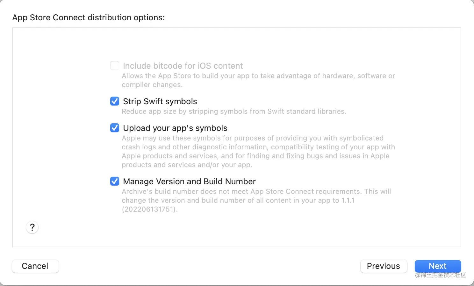The width and height of the screenshot is (474, 286).
Task: Click the "Include bitcode for iOS content" label
Action: pyautogui.click(x=183, y=66)
